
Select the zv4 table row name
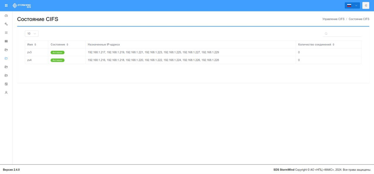pos(30,60)
